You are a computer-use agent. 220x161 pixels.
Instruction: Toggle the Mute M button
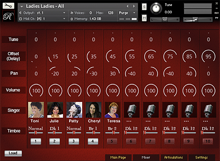tap(144, 18)
